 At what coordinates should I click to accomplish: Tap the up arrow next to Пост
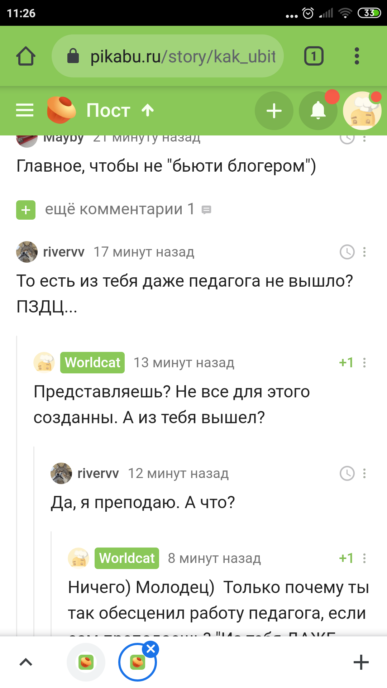(148, 110)
